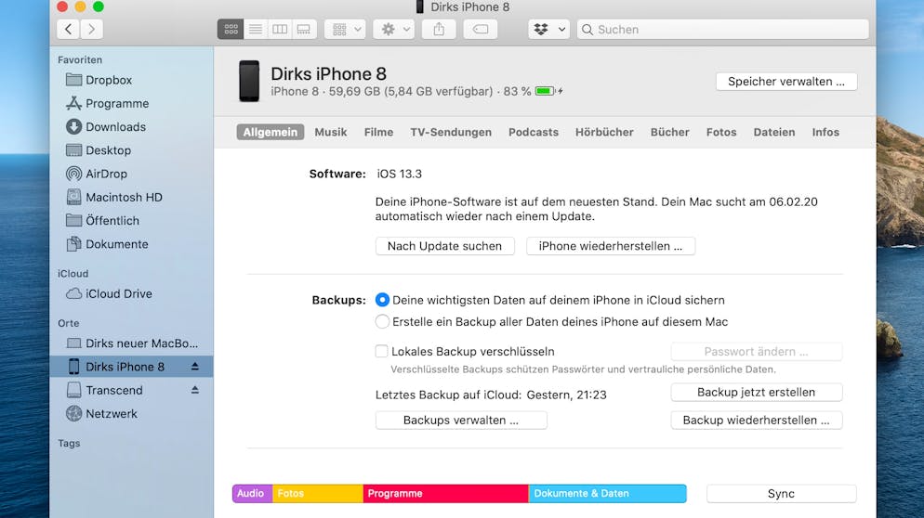The height and width of the screenshot is (518, 924).
Task: Switch to the TV-Sendungen tab
Action: 451,132
